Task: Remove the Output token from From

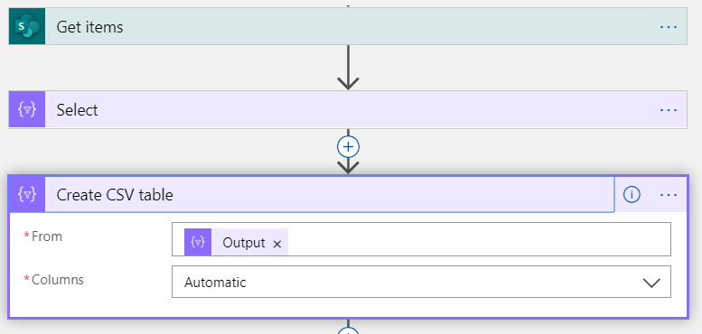Action: tap(277, 244)
